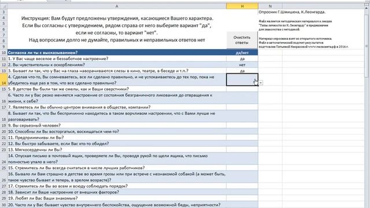370x208 pixels.
Task: Click the answer cell for question 15
Action: (242, 168)
